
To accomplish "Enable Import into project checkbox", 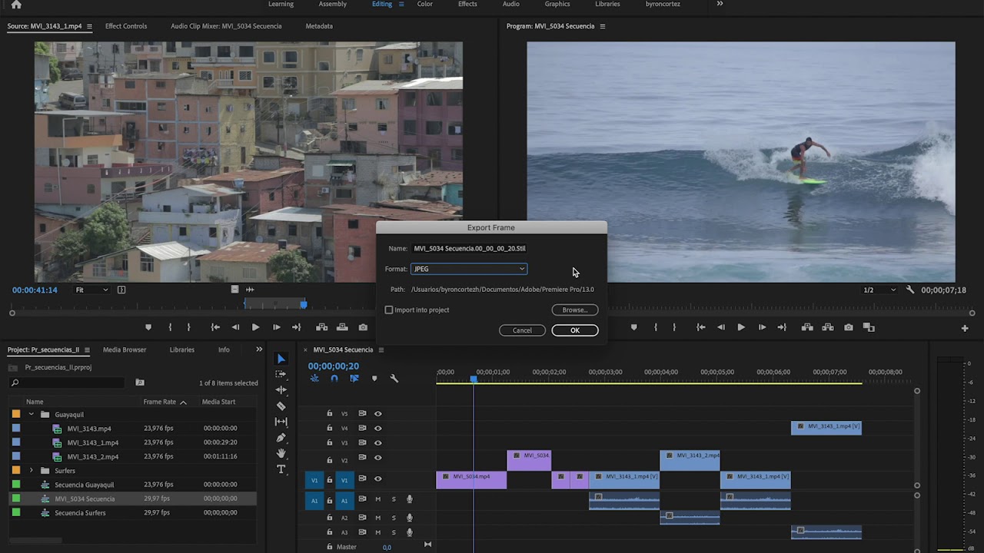I will 389,310.
